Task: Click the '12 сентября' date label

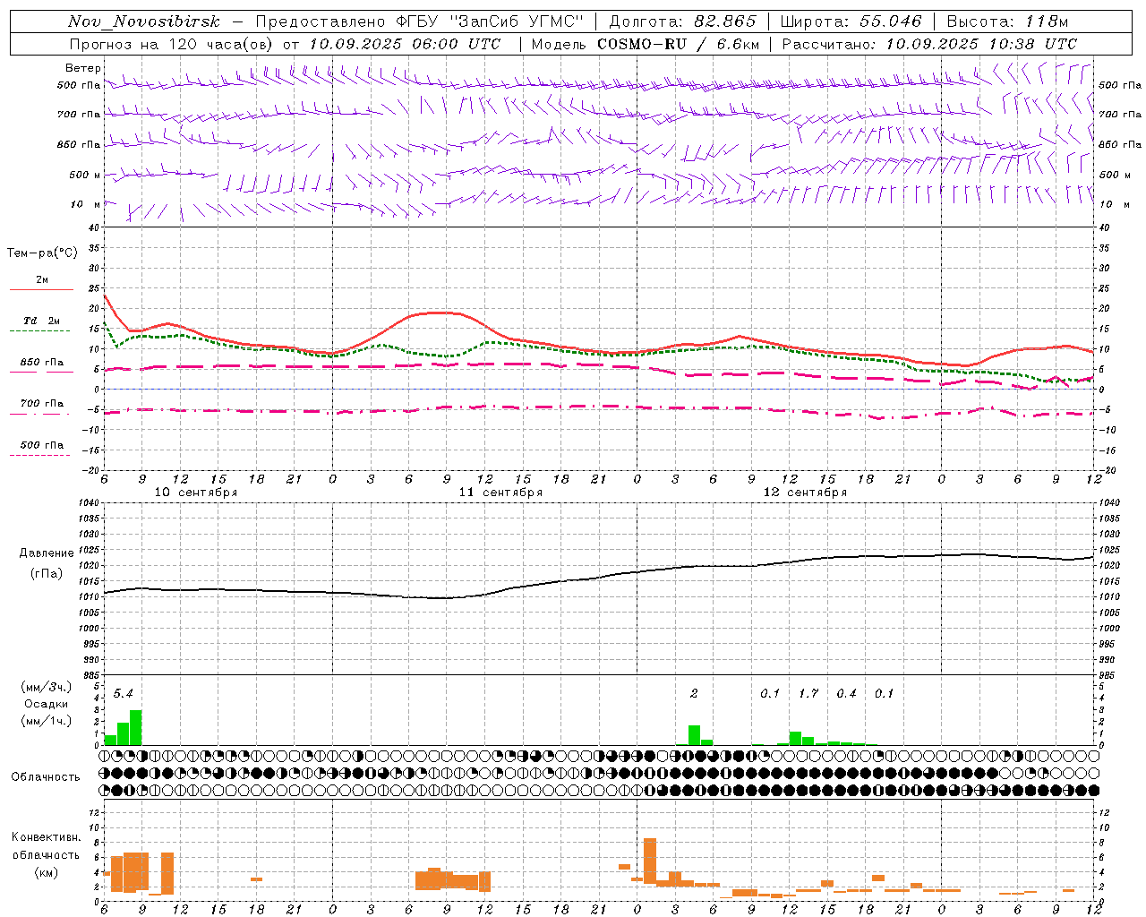Action: 805,493
